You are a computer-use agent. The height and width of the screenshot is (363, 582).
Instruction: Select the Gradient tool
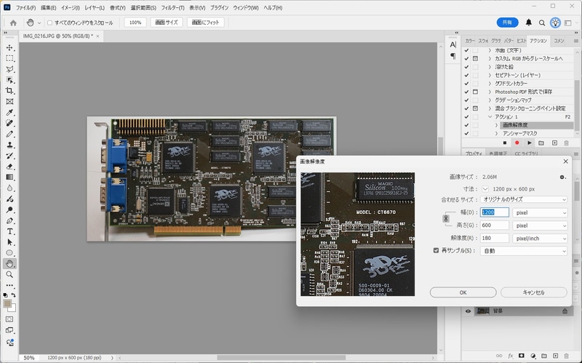[9, 177]
